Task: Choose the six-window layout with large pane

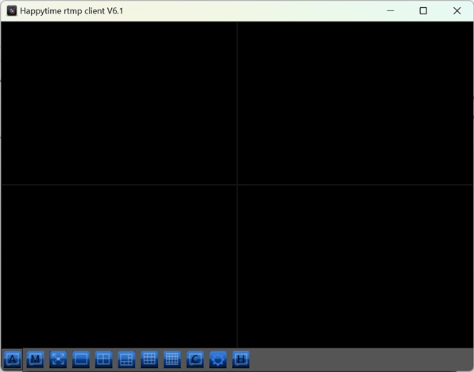Action: point(126,359)
